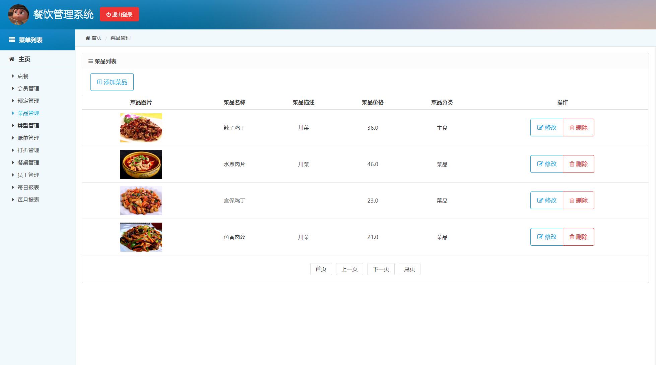Expand the 会员管理 menu arrow
The width and height of the screenshot is (656, 365).
(x=13, y=89)
